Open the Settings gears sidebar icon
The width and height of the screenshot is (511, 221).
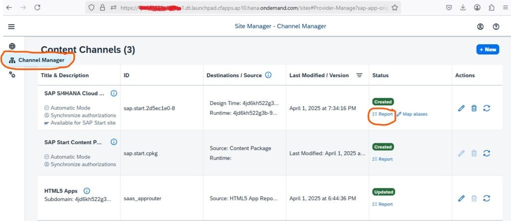[x=12, y=75]
